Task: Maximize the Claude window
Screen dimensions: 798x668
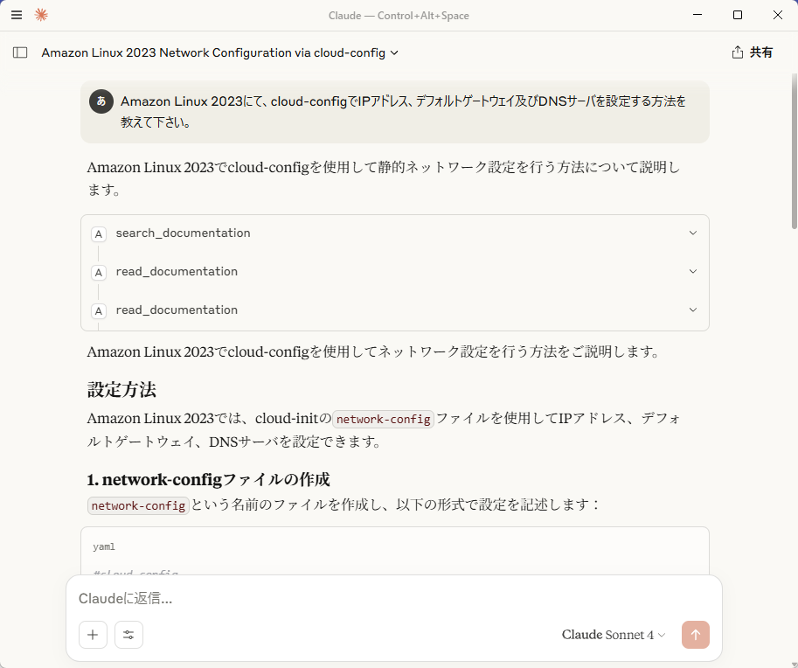Action: coord(738,15)
